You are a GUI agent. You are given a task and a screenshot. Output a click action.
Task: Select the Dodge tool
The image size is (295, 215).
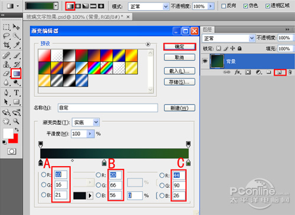[16, 83]
